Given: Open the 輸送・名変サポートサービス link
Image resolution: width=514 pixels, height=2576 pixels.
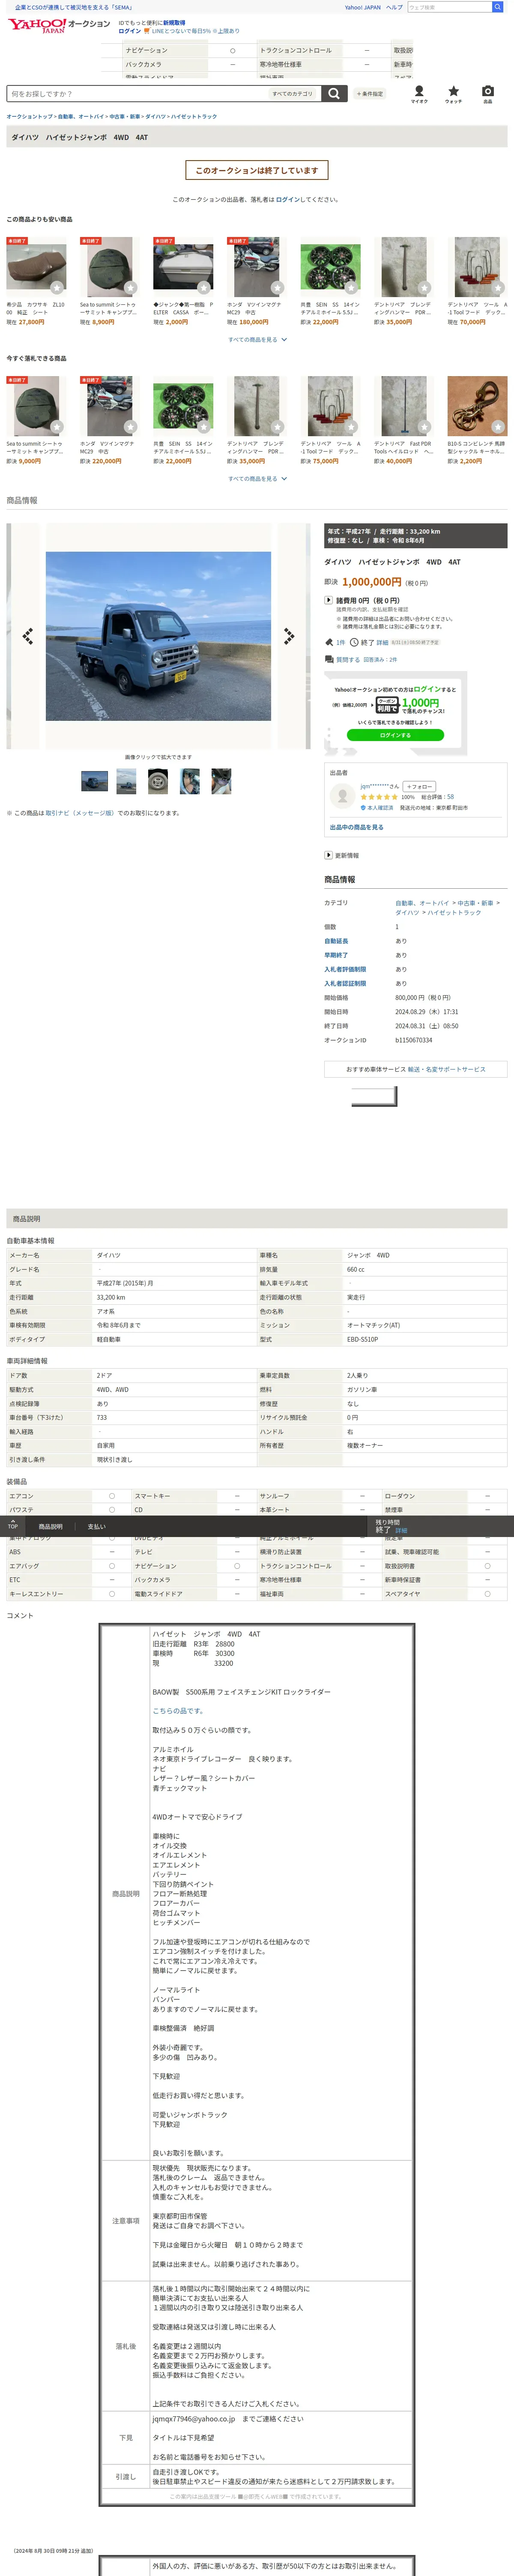Looking at the screenshot, I should click(446, 1069).
